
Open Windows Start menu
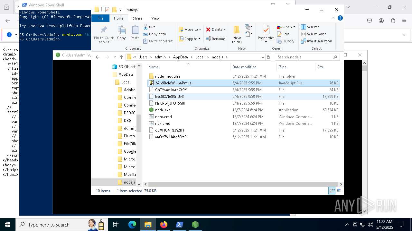pyautogui.click(x=8, y=225)
